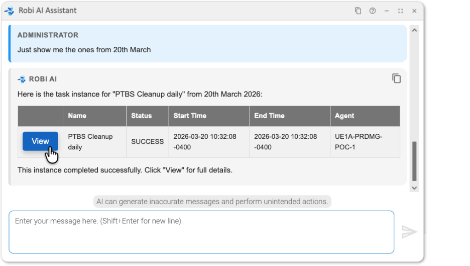Click the View button for PTBS Cleanup daily

(40, 141)
